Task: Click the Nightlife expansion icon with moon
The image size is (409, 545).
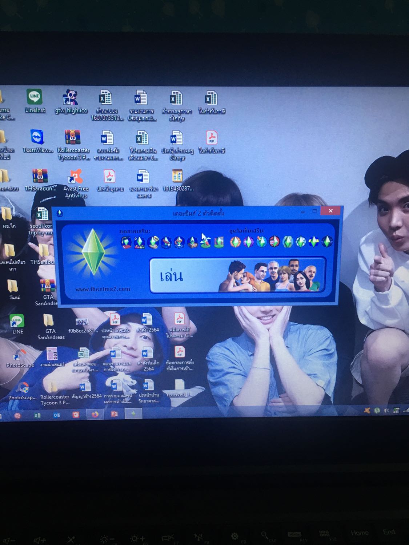Action: click(140, 242)
